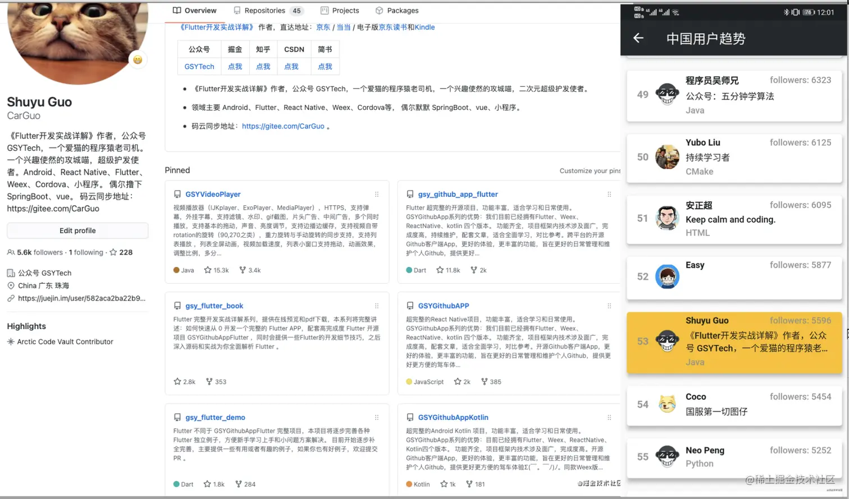Click the 京东 link in book line

[x=323, y=27]
